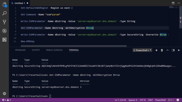Image resolution: width=182 pixels, height=102 pixels.
Task: Click CRLF end of line selector
Action: pyautogui.click(x=150, y=100)
